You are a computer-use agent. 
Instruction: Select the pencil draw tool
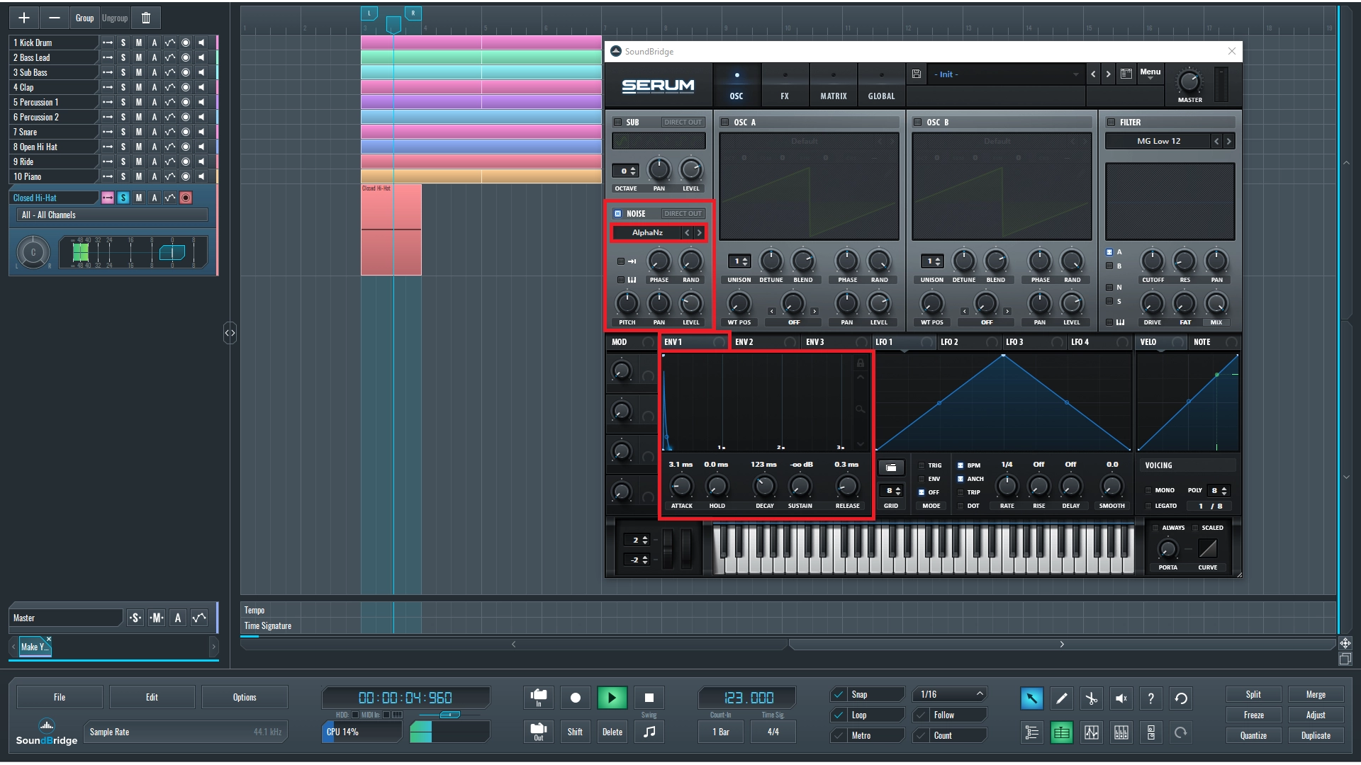tap(1062, 698)
